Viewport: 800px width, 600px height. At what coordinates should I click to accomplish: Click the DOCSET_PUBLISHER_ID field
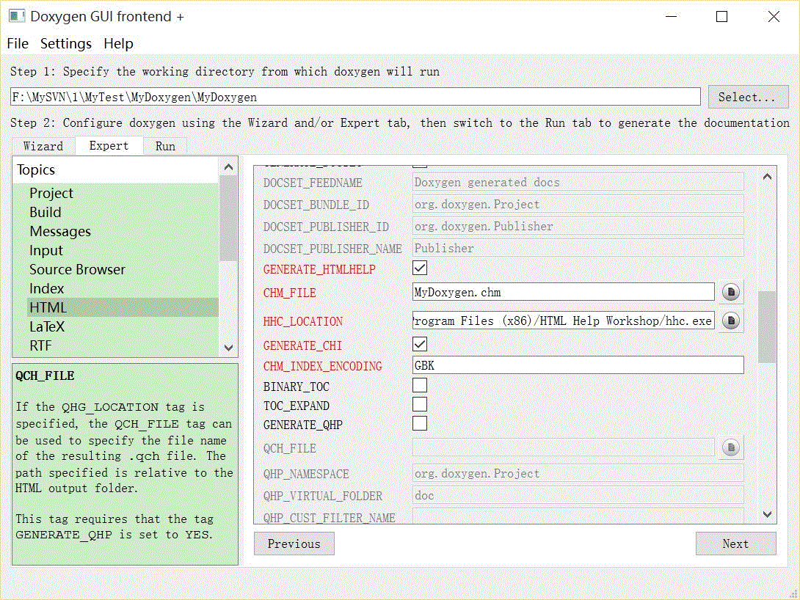pyautogui.click(x=578, y=226)
